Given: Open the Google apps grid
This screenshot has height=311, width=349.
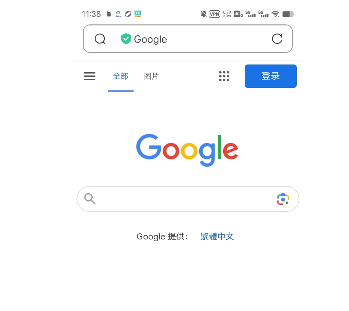Looking at the screenshot, I should tap(224, 76).
